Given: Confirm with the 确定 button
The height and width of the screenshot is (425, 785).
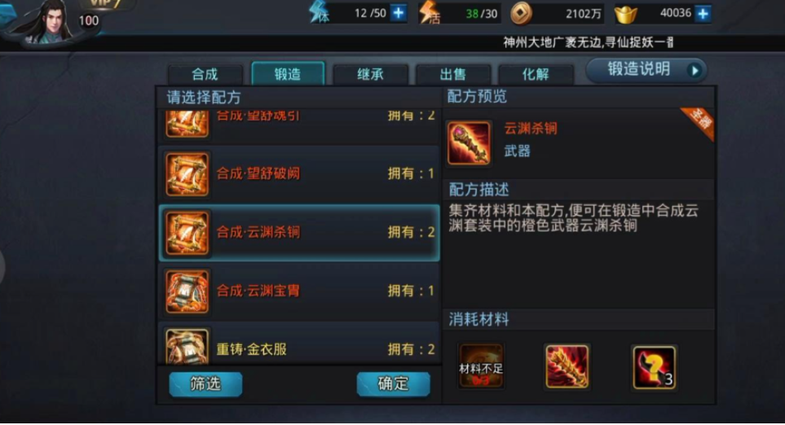Looking at the screenshot, I should pos(393,384).
